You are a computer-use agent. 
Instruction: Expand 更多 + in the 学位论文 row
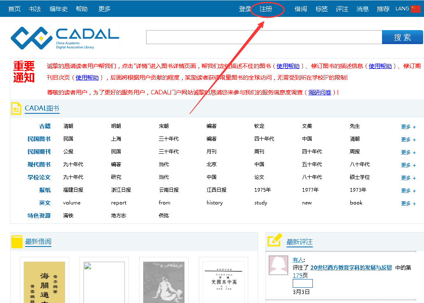coord(408,178)
